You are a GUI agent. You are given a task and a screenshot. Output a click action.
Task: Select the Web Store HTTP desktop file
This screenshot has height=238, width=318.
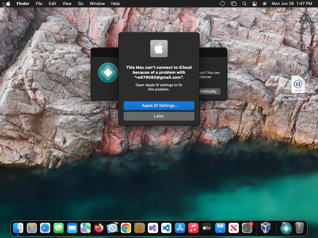point(298,84)
